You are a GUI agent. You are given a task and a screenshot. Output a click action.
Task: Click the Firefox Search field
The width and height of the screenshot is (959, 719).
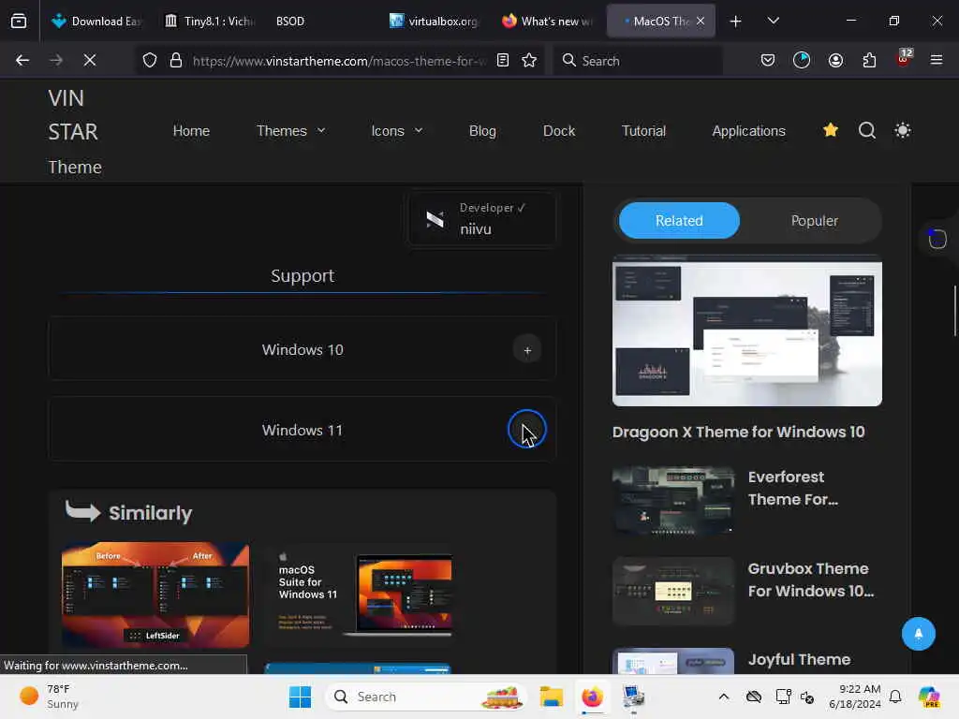coord(638,61)
